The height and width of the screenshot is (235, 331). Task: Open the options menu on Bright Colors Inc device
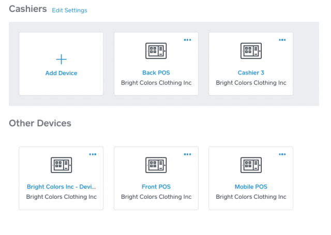pyautogui.click(x=93, y=154)
